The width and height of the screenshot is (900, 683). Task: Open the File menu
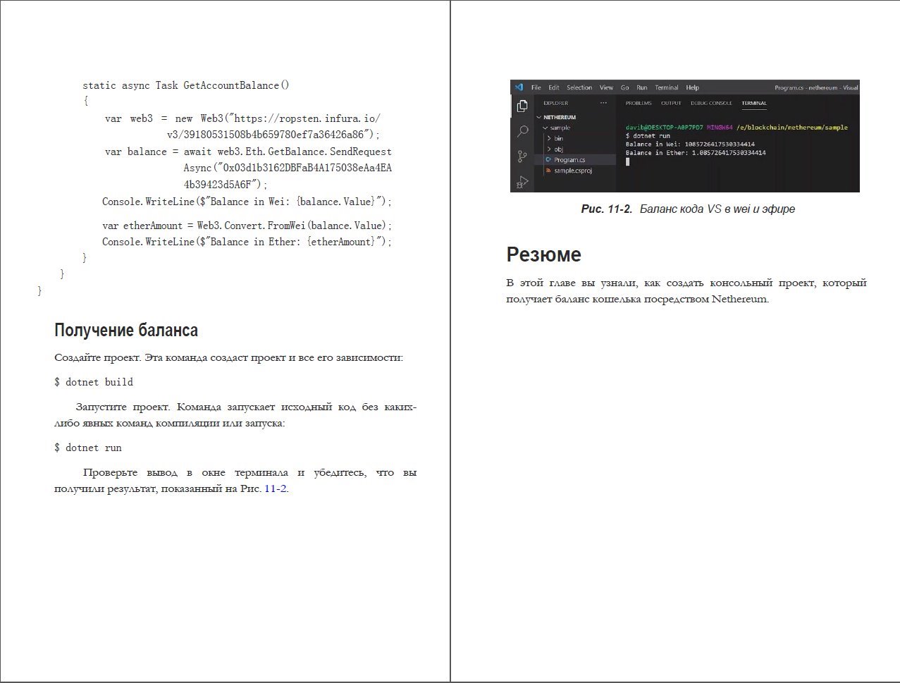coord(536,87)
